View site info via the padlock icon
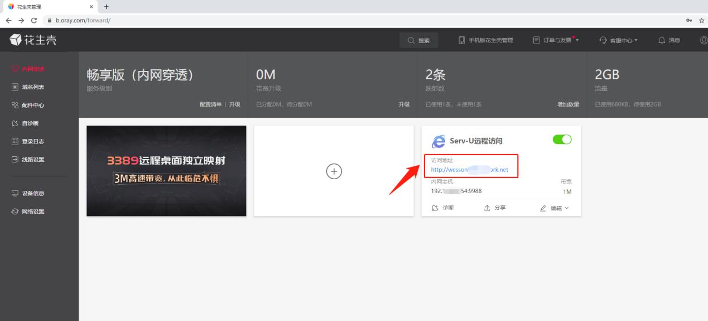Screen dimensions: 708x321 pos(50,20)
